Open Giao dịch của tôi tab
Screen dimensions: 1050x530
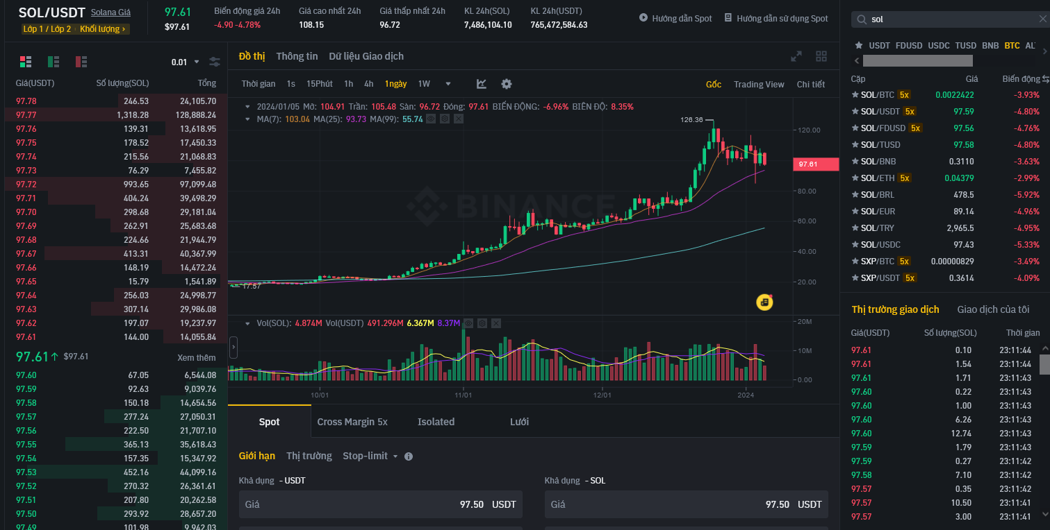click(x=993, y=309)
